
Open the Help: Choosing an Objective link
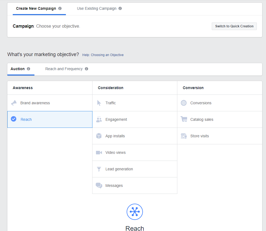point(103,55)
